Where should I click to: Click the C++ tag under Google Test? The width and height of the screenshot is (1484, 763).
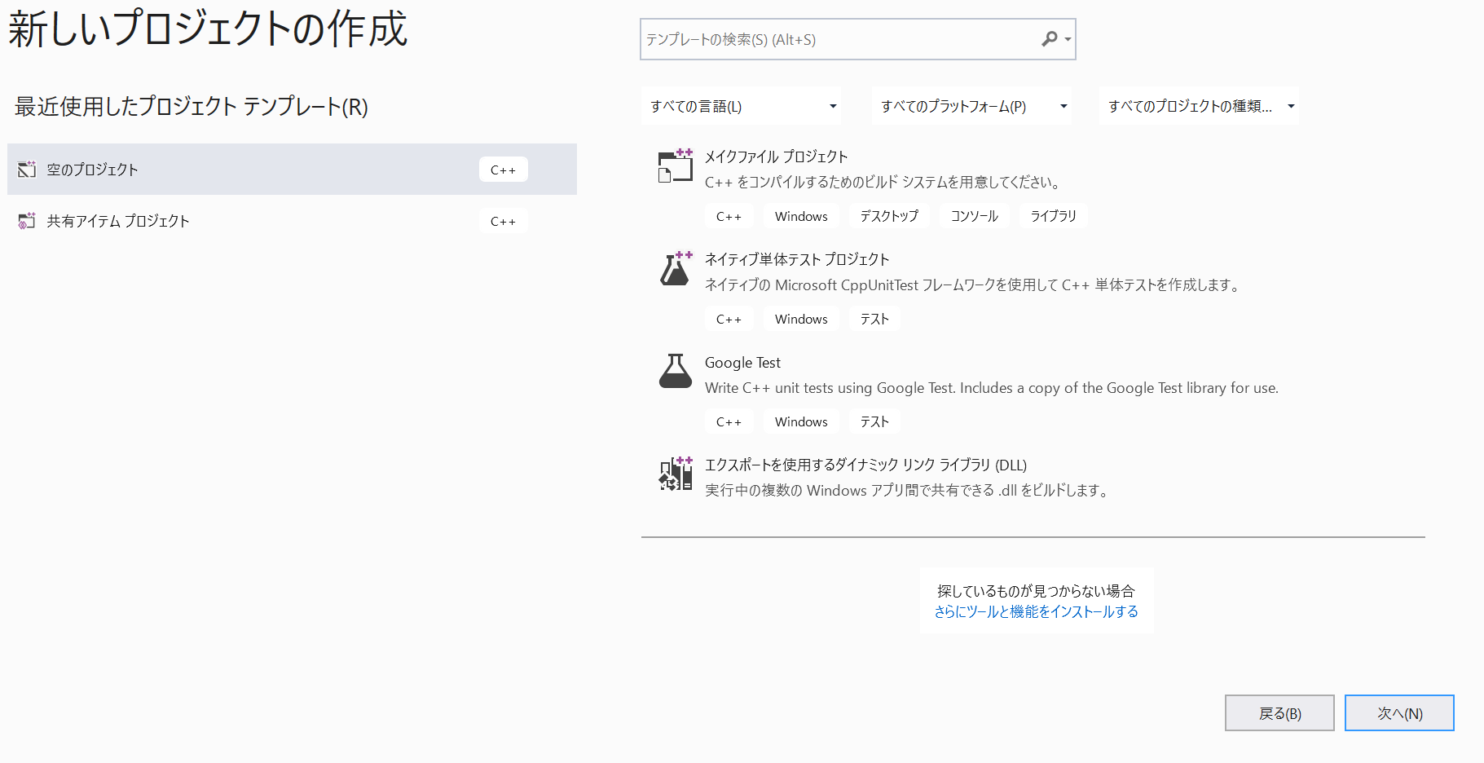pos(729,421)
